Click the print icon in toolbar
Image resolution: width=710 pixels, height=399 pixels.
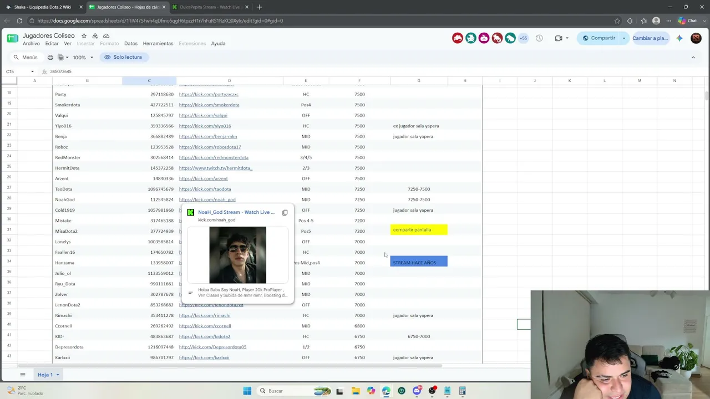pyautogui.click(x=50, y=57)
